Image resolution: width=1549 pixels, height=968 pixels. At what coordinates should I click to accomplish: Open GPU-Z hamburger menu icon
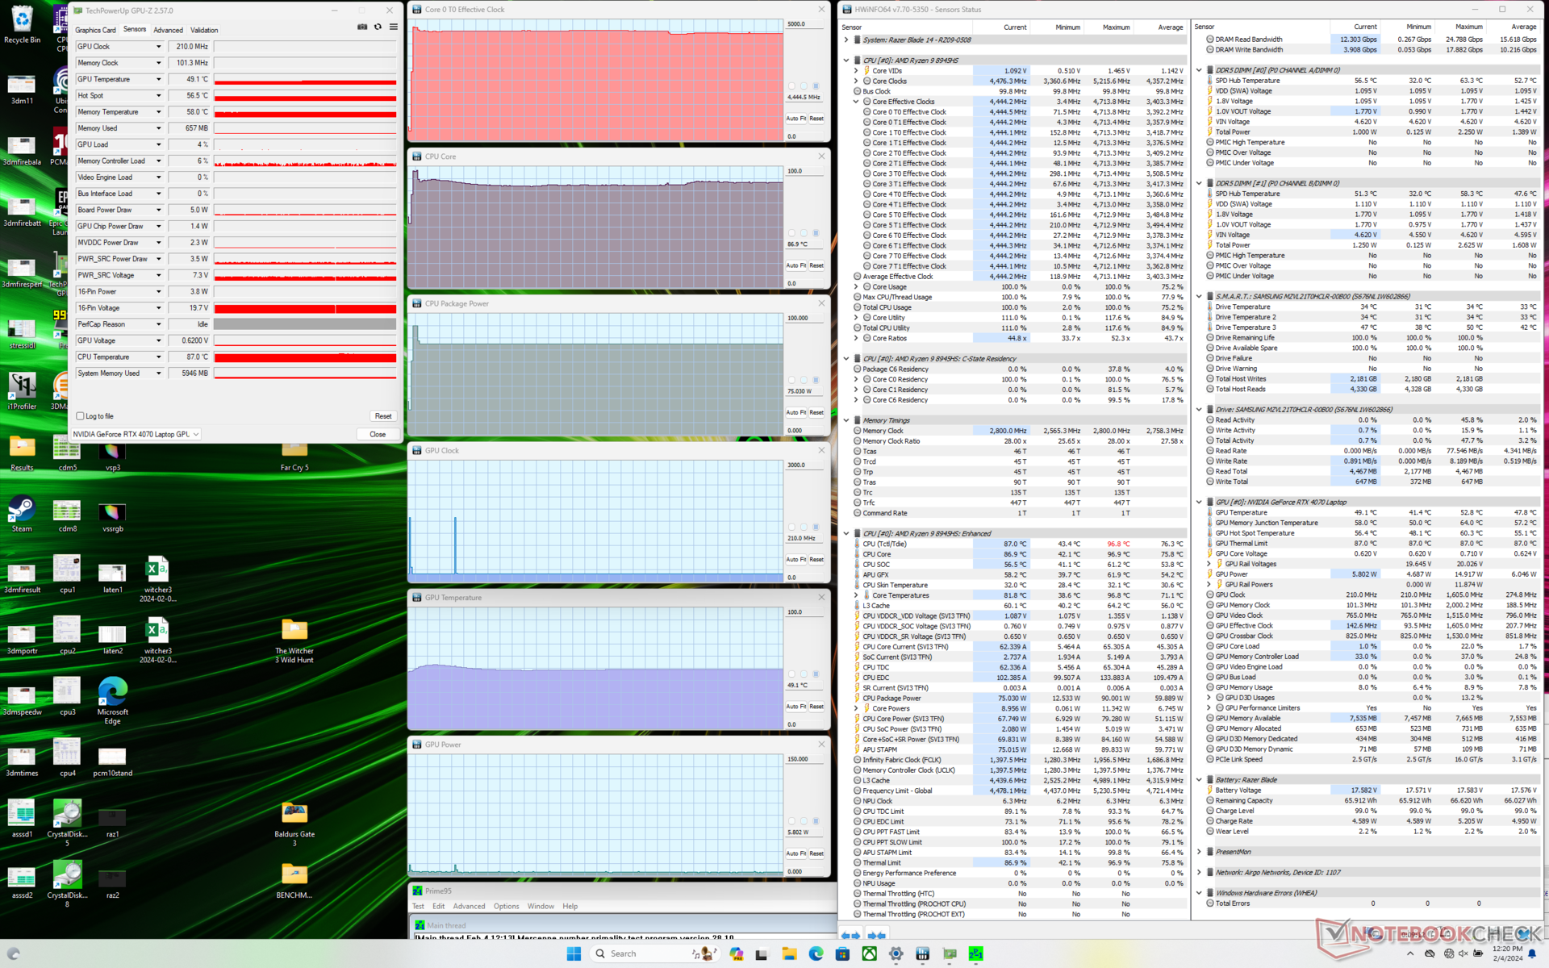394,27
